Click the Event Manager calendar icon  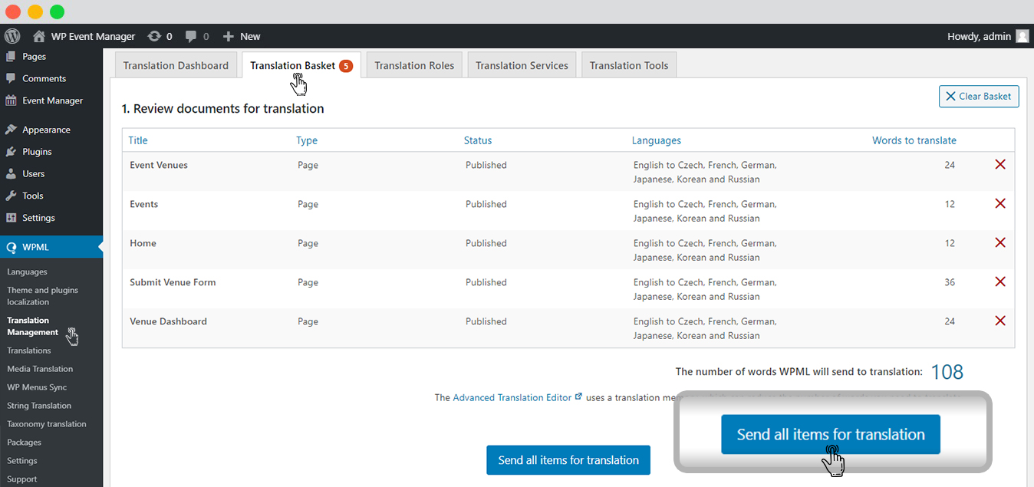(x=11, y=100)
